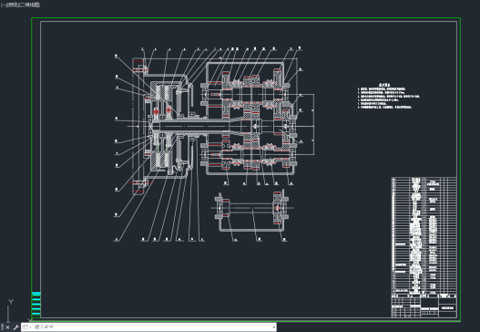Close the command line with the X icon
480x332 pixels.
[8, 327]
